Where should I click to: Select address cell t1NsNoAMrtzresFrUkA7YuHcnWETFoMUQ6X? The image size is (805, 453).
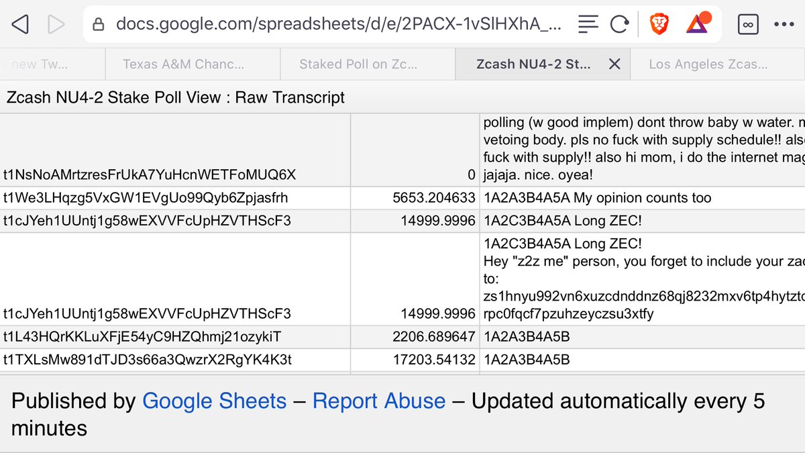[x=175, y=150]
